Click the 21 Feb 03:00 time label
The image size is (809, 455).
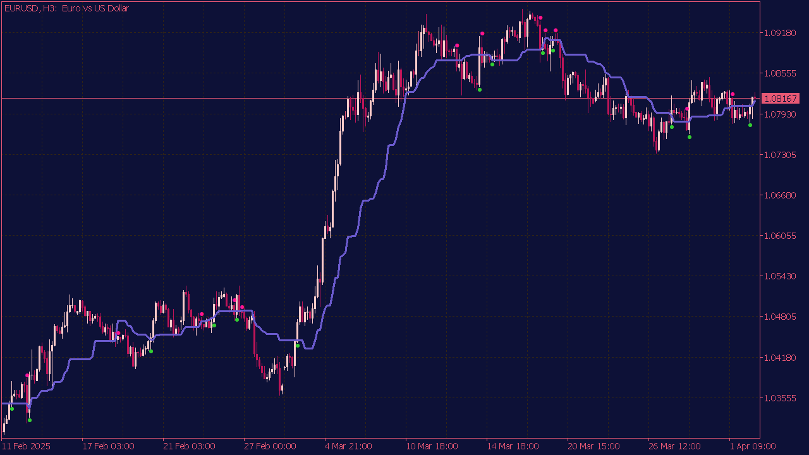pos(190,446)
